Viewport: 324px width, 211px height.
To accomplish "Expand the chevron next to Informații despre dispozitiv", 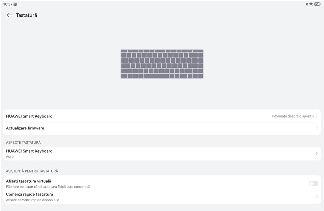I will (317, 116).
